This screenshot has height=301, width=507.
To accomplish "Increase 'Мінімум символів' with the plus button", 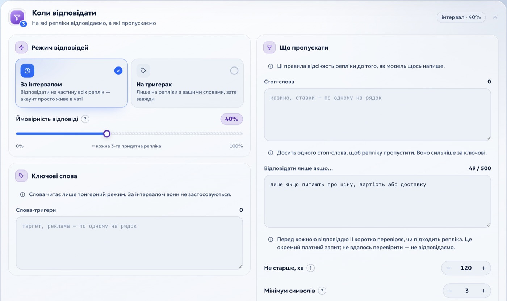I will pos(483,291).
